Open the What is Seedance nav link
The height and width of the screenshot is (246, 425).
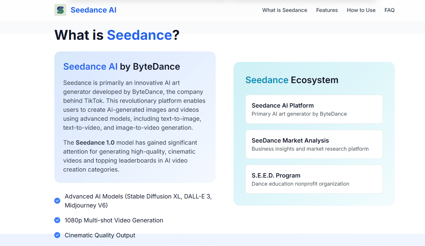(x=285, y=10)
